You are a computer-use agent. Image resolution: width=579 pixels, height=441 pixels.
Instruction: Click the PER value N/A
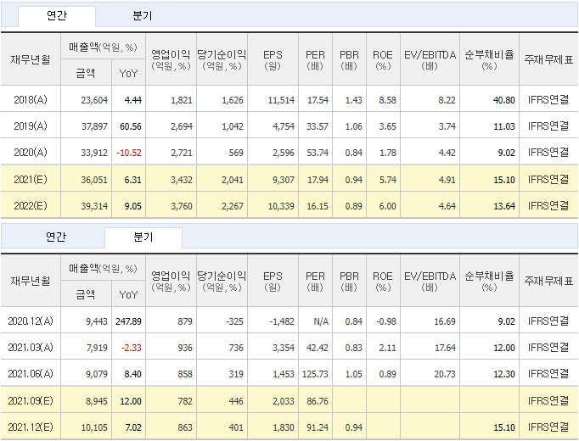click(x=321, y=321)
